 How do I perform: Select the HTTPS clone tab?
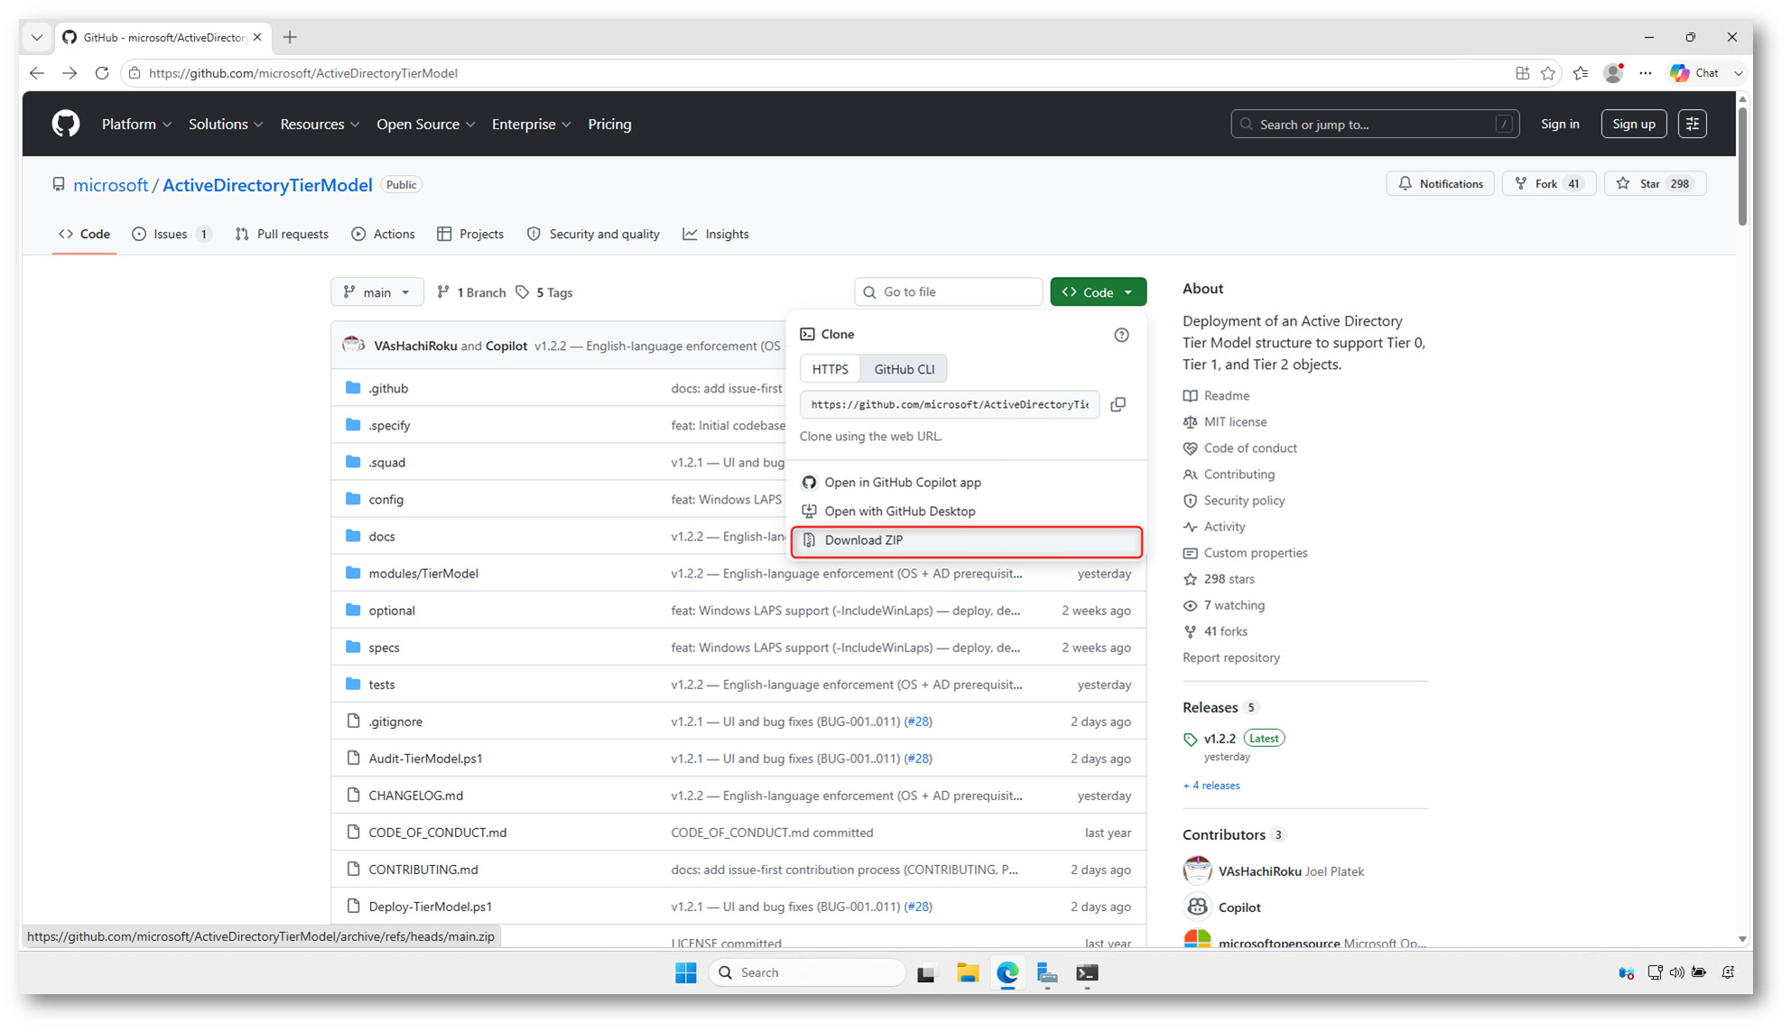[830, 369]
